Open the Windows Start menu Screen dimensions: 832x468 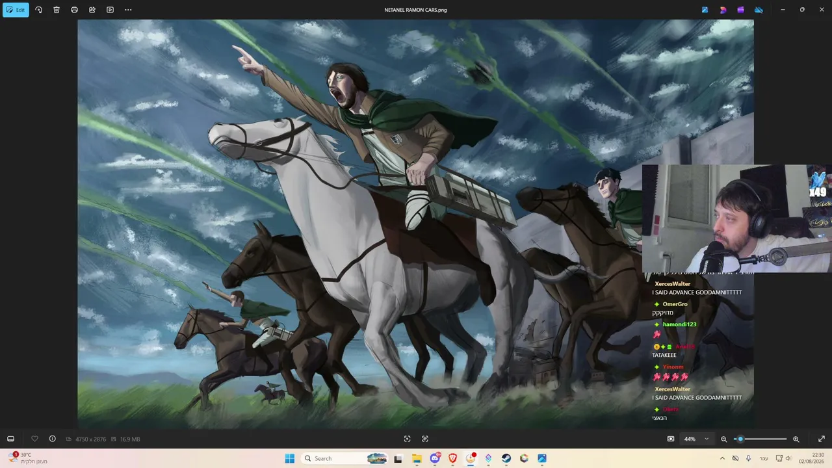click(x=289, y=458)
